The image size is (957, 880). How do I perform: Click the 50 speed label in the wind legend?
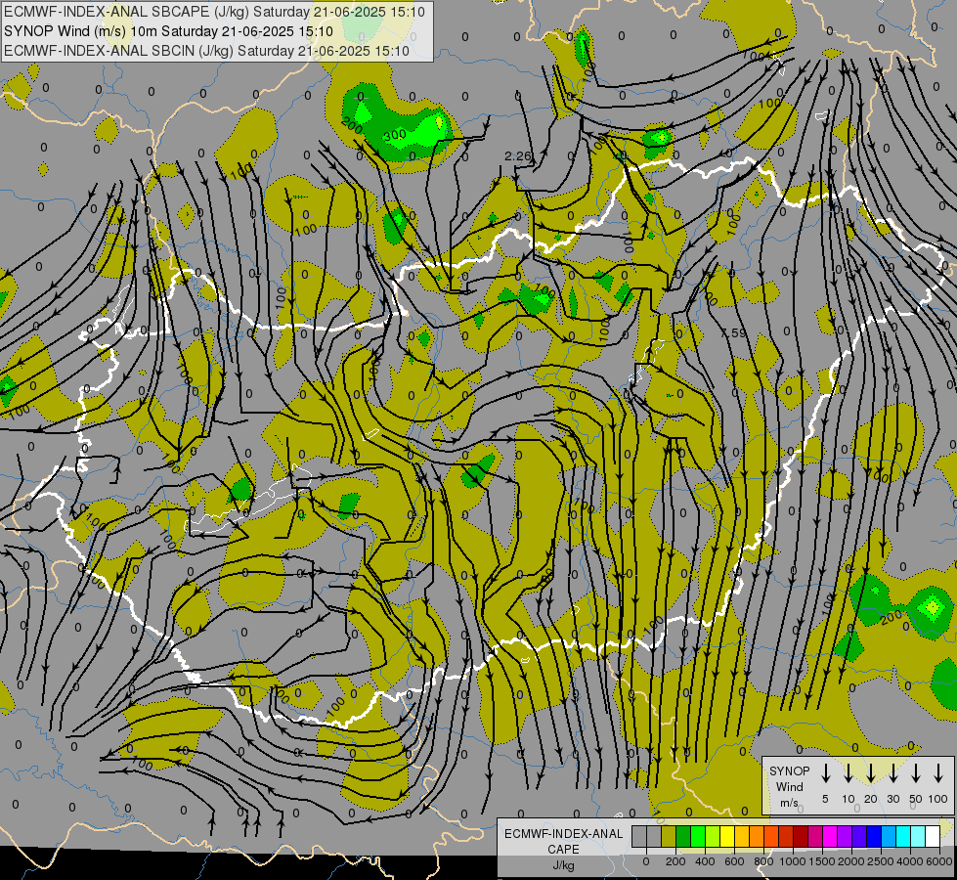point(916,799)
